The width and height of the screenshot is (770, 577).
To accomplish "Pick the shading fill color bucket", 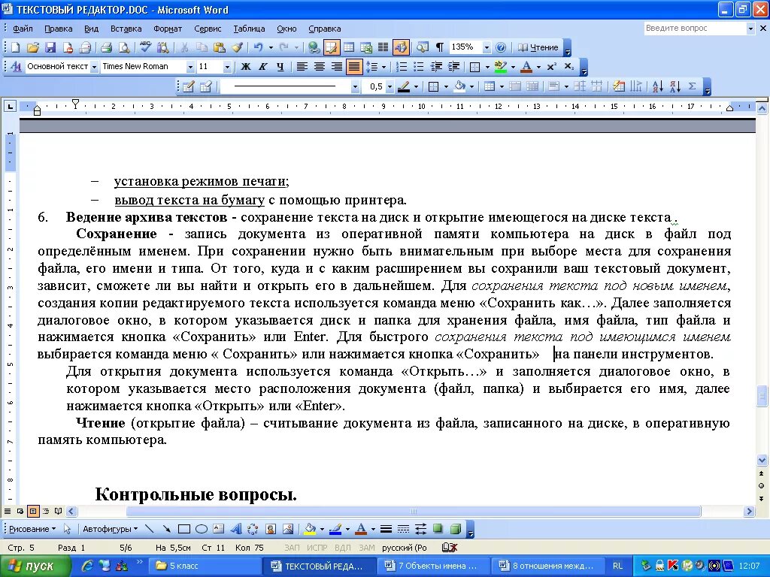I will pos(459,87).
